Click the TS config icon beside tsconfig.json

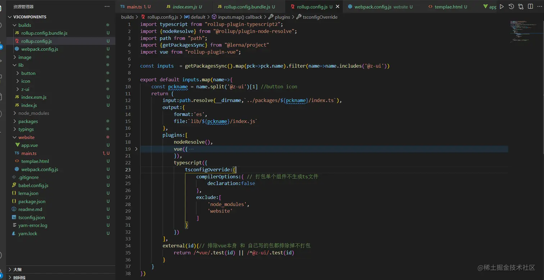[14, 217]
